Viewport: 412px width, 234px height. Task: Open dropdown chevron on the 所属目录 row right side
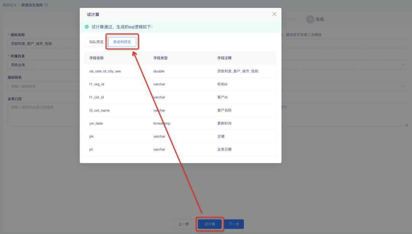(x=404, y=65)
